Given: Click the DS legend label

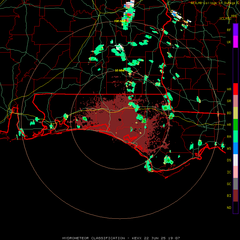Looking at the screenshot, I should point(229,160).
